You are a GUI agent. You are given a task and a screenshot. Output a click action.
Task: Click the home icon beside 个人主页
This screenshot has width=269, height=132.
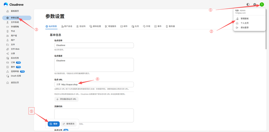(237, 23)
